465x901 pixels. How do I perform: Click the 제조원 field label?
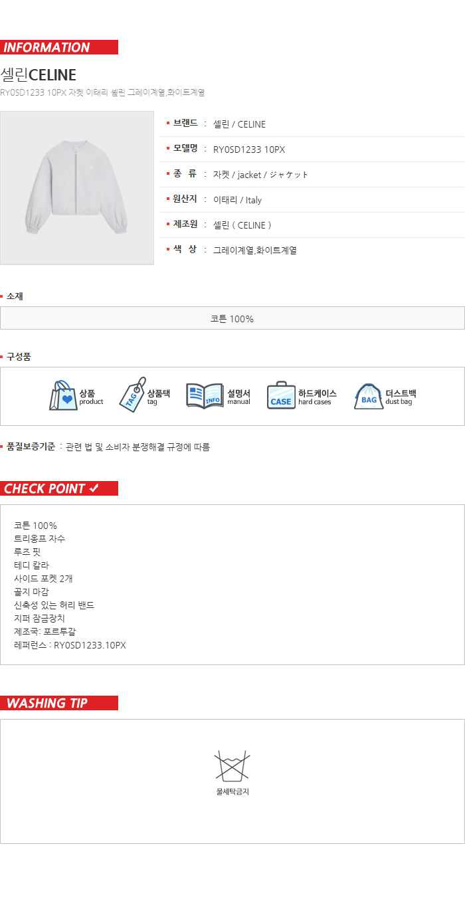185,224
